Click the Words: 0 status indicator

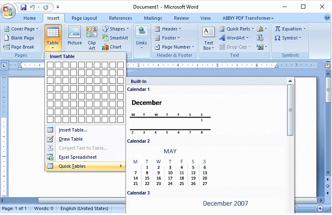pos(44,208)
